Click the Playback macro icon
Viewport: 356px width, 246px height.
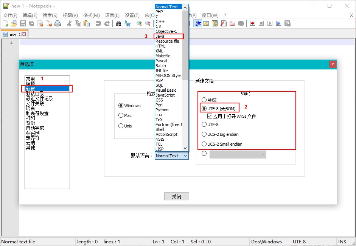coord(270,23)
